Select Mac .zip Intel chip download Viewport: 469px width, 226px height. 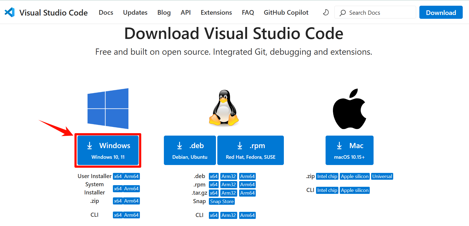click(327, 176)
